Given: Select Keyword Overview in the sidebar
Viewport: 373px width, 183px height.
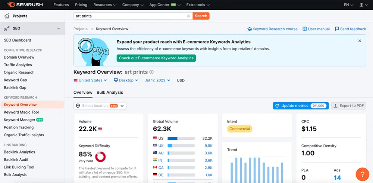Looking at the screenshot, I should [x=32, y=105].
